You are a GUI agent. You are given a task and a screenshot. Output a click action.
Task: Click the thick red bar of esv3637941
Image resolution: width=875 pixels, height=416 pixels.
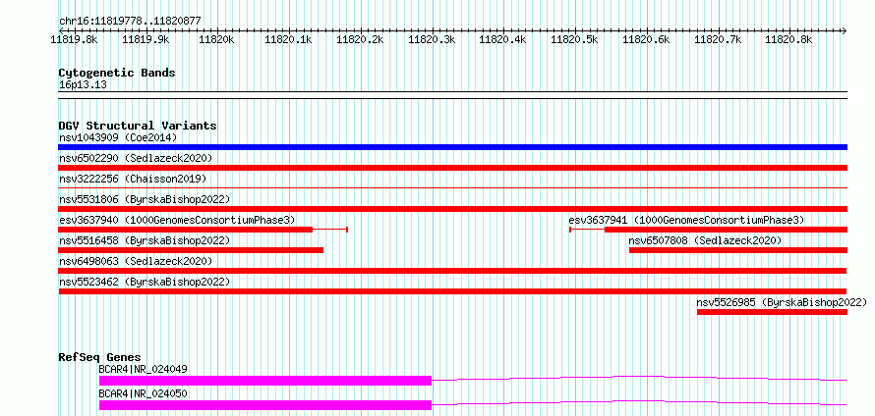tap(726, 230)
